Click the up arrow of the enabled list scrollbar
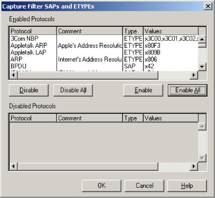215x198 pixels. click(202, 39)
